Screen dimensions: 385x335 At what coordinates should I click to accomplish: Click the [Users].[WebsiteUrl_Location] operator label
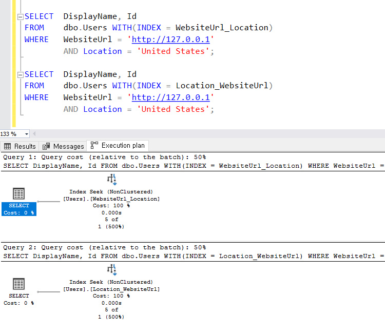coord(111,199)
